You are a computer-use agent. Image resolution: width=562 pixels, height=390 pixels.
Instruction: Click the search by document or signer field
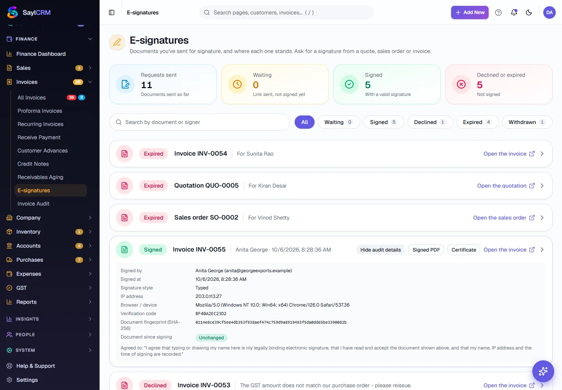pos(199,122)
